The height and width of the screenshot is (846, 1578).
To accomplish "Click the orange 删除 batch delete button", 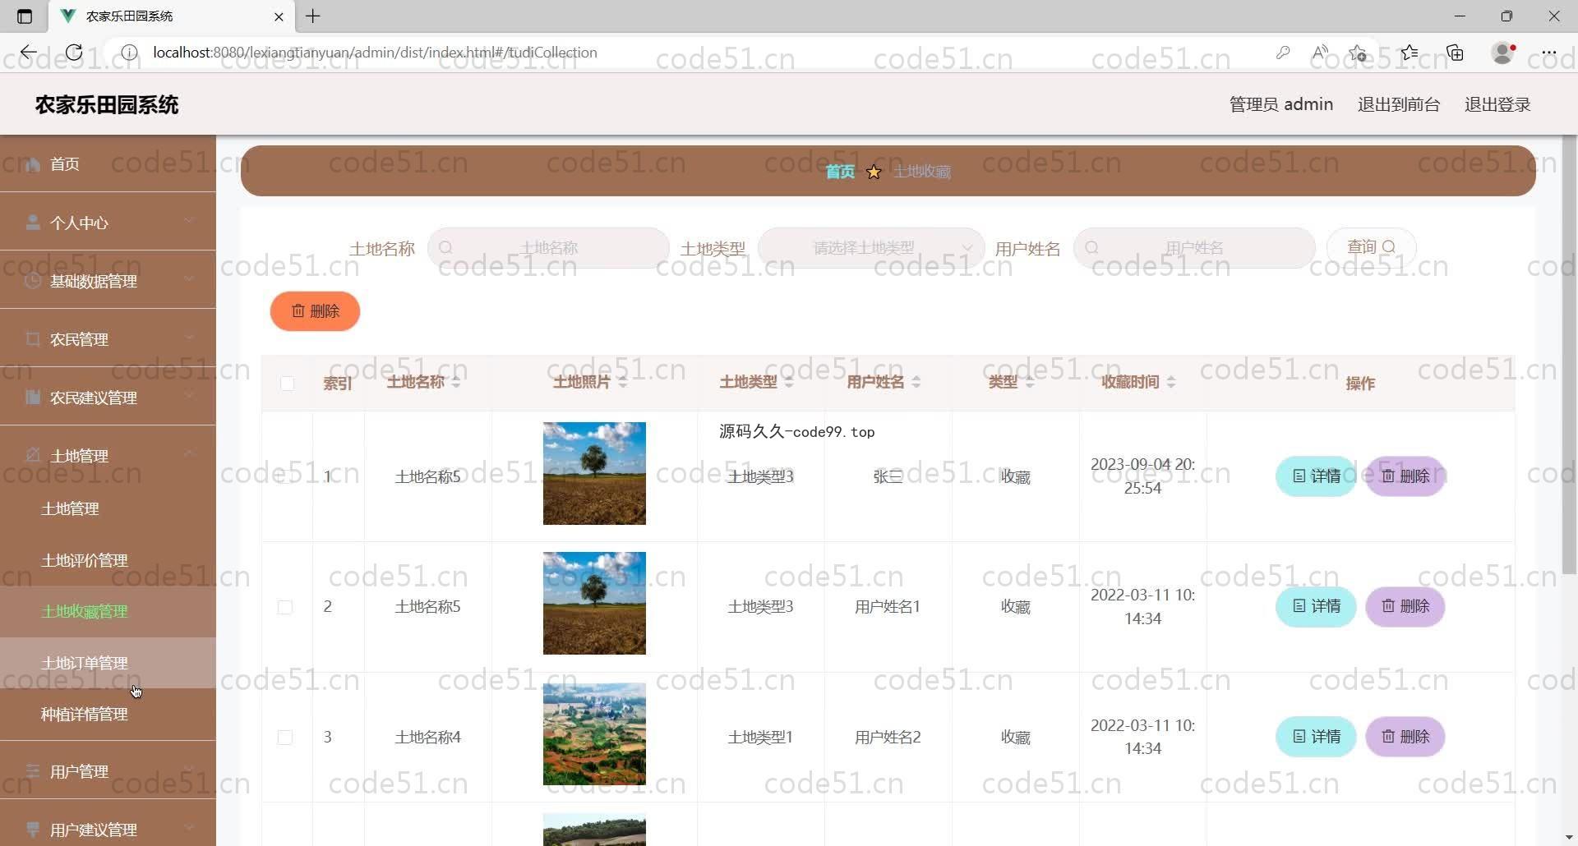I will click(315, 311).
